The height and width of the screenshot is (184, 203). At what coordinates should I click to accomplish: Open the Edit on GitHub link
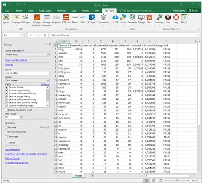coord(12,158)
